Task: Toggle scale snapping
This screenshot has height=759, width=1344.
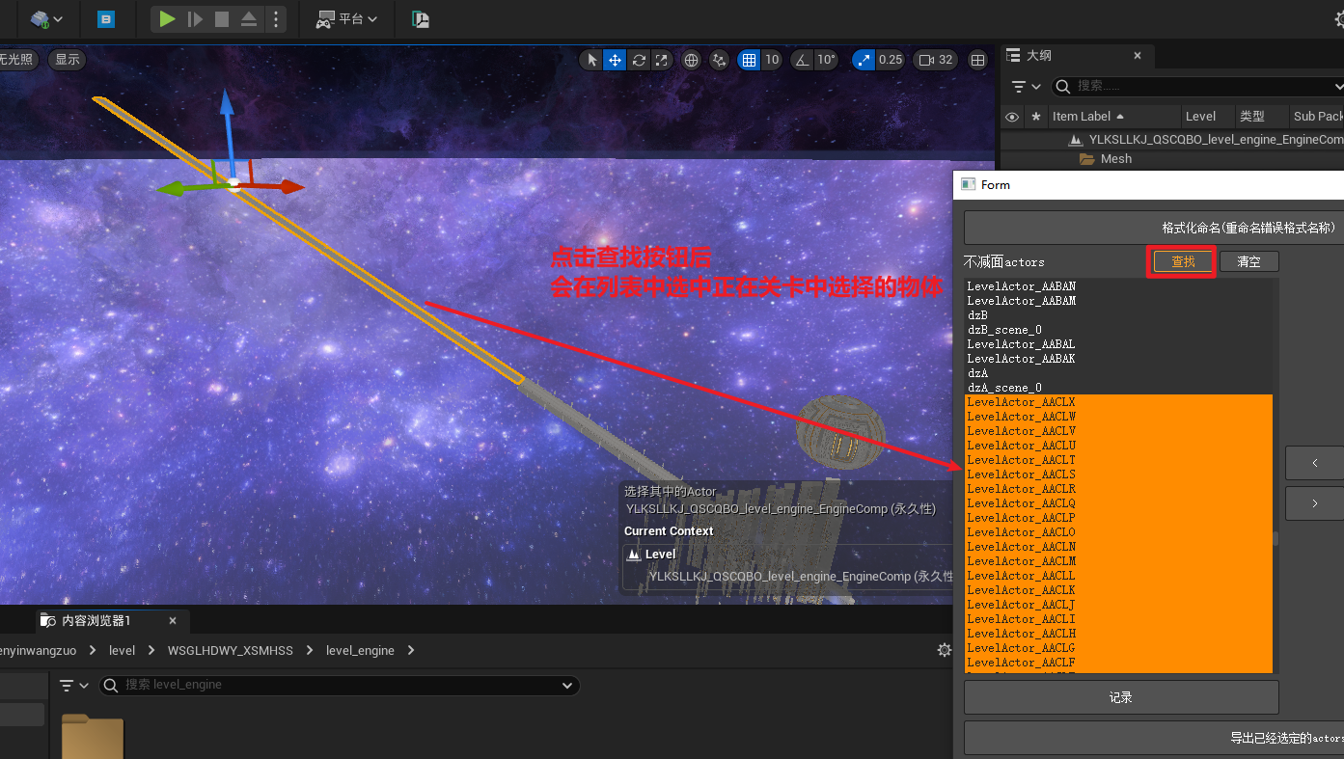Action: (x=864, y=60)
